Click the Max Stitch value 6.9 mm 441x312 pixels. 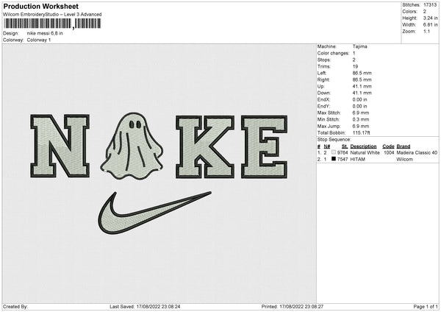pyautogui.click(x=361, y=113)
